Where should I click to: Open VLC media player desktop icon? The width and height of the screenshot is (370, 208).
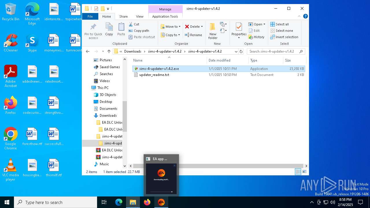click(11, 170)
